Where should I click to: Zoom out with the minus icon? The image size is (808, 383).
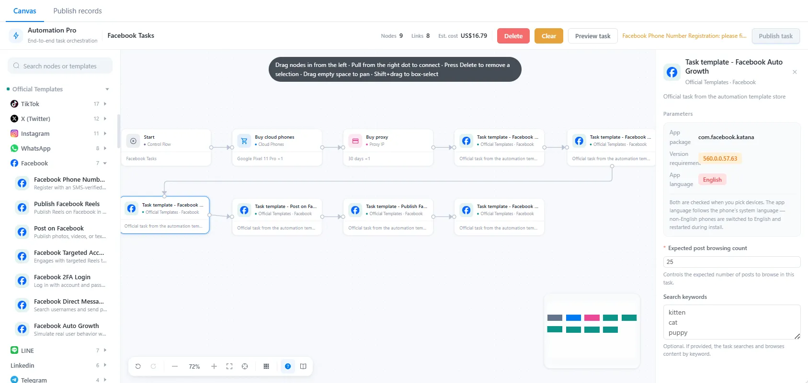pos(175,366)
